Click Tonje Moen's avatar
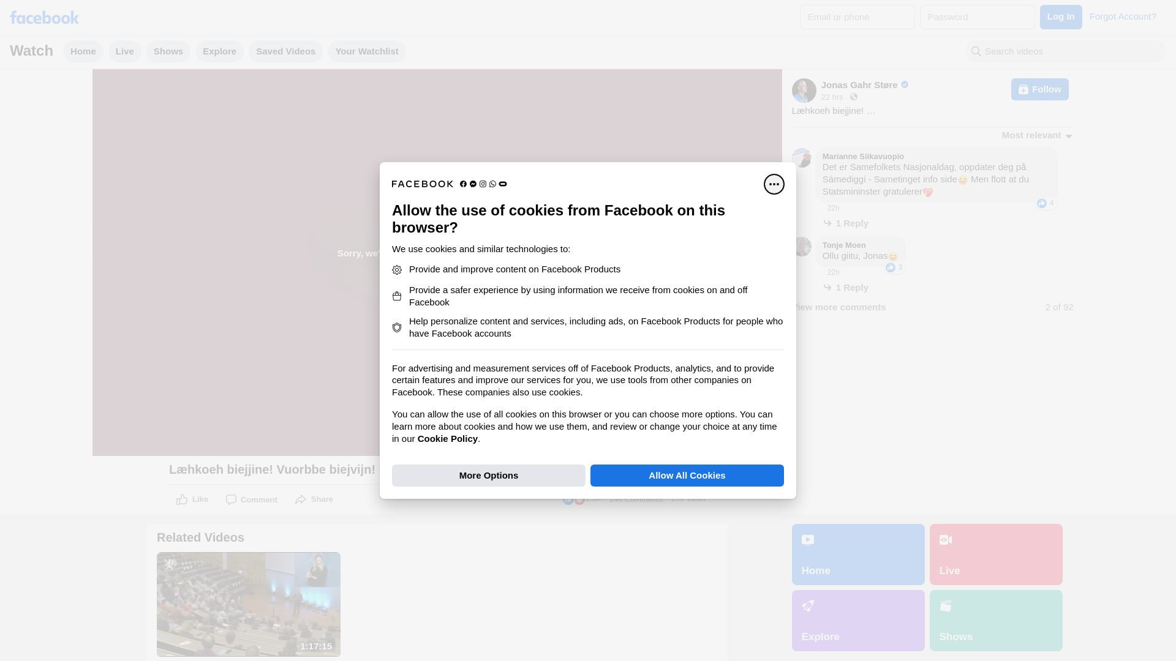The image size is (1176, 661). click(802, 247)
